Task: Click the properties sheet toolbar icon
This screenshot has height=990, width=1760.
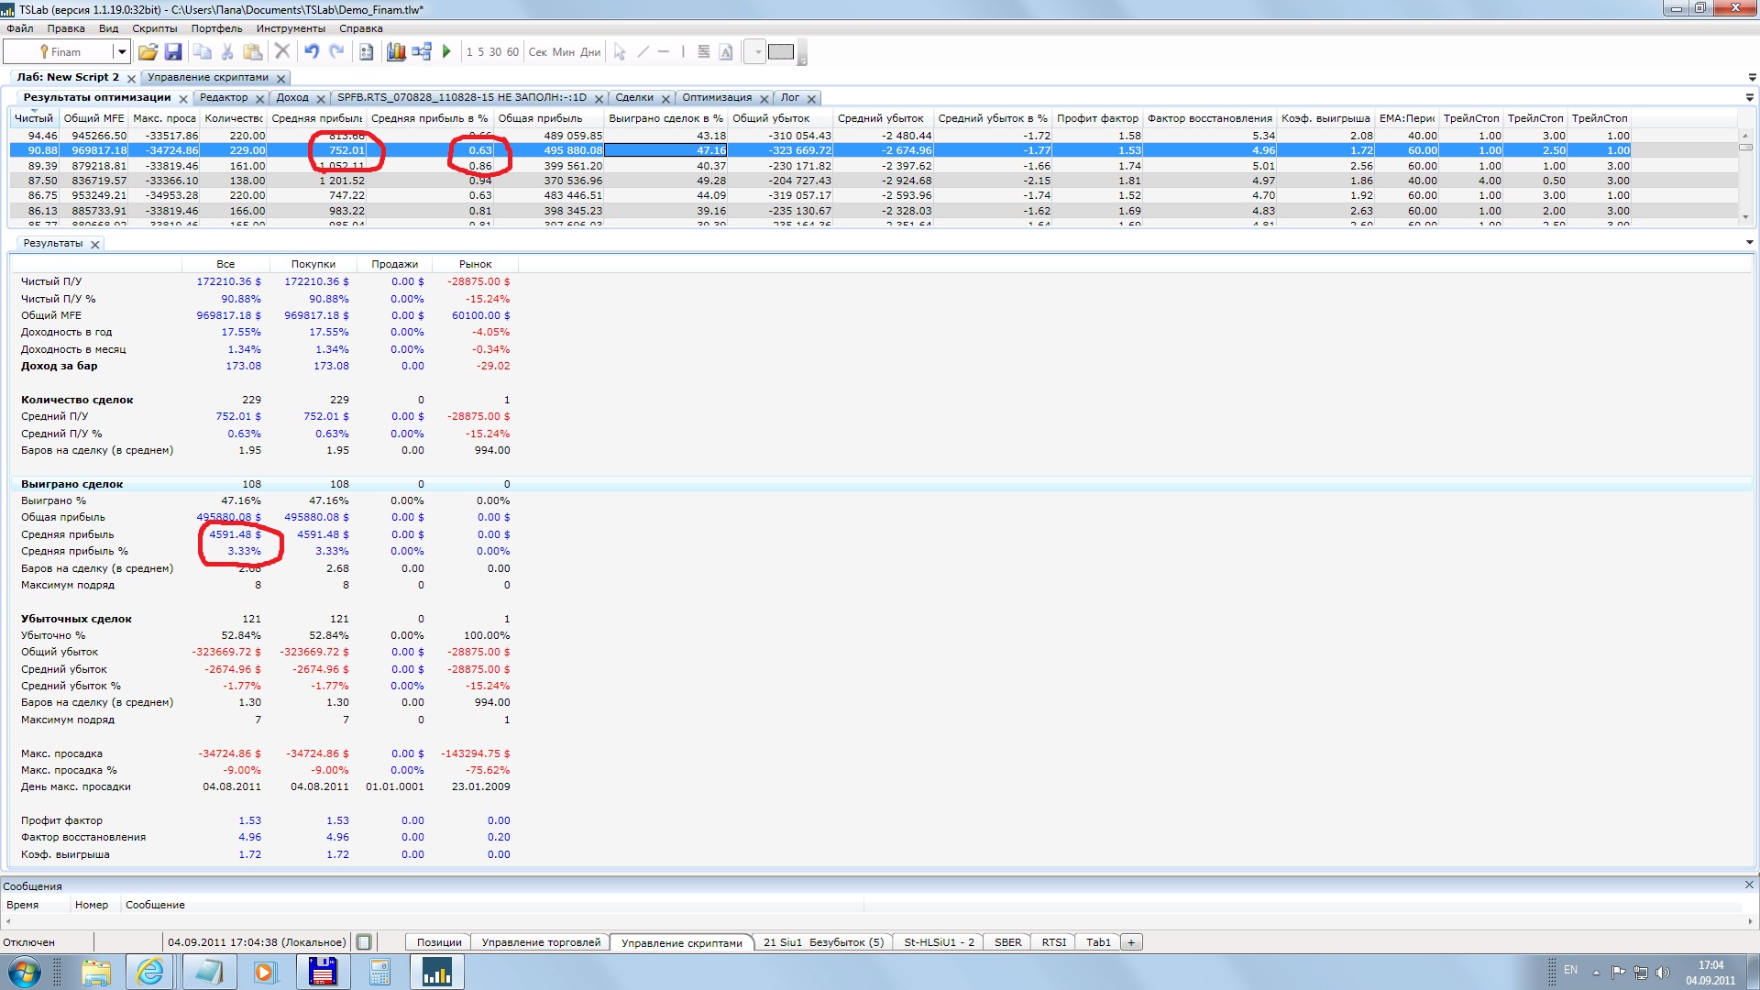Action: (x=366, y=52)
